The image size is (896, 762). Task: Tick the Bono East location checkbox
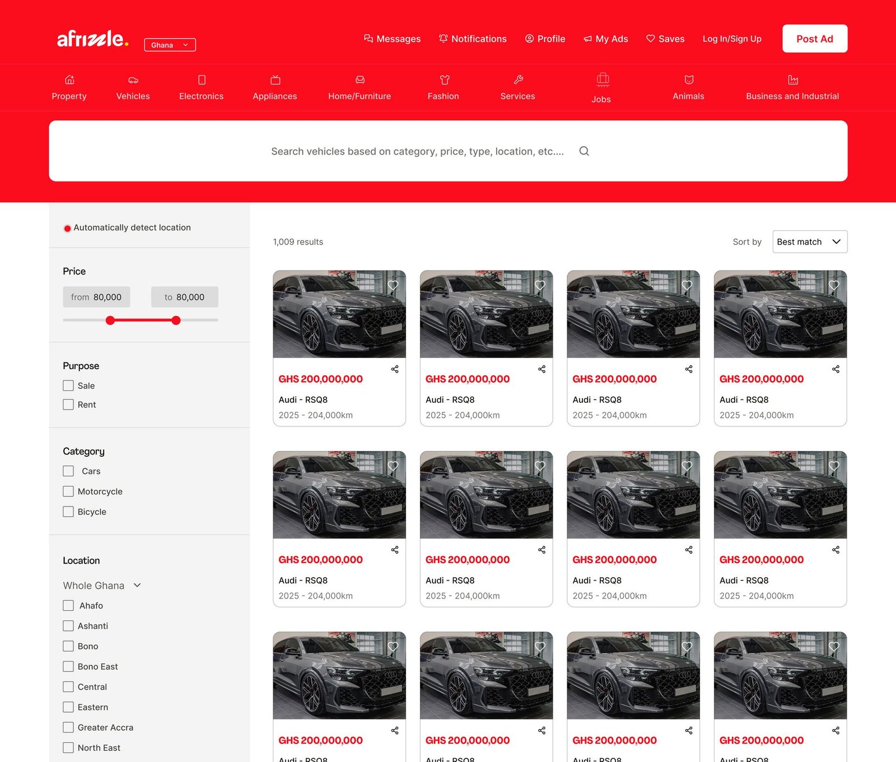tap(68, 667)
